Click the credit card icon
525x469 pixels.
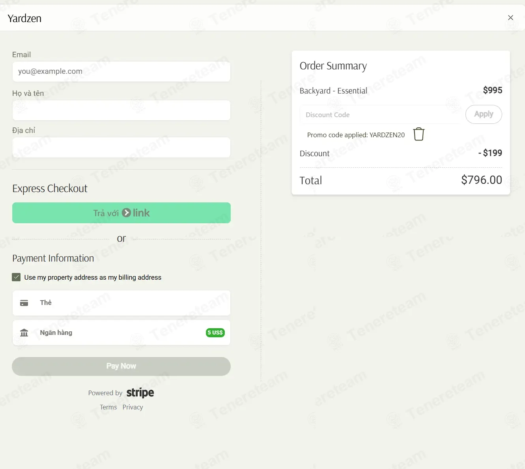tap(24, 303)
